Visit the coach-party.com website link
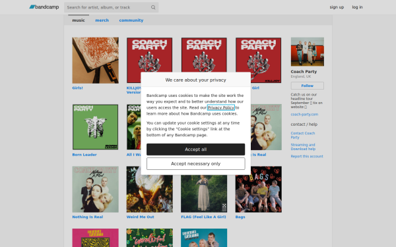 (x=304, y=114)
